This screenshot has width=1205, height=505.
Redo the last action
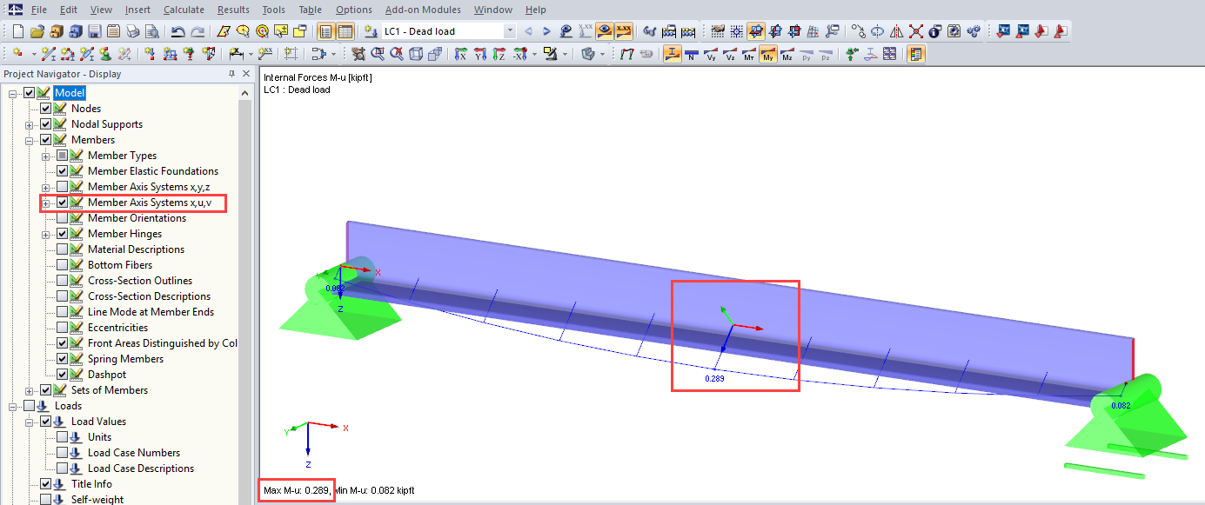(x=197, y=31)
